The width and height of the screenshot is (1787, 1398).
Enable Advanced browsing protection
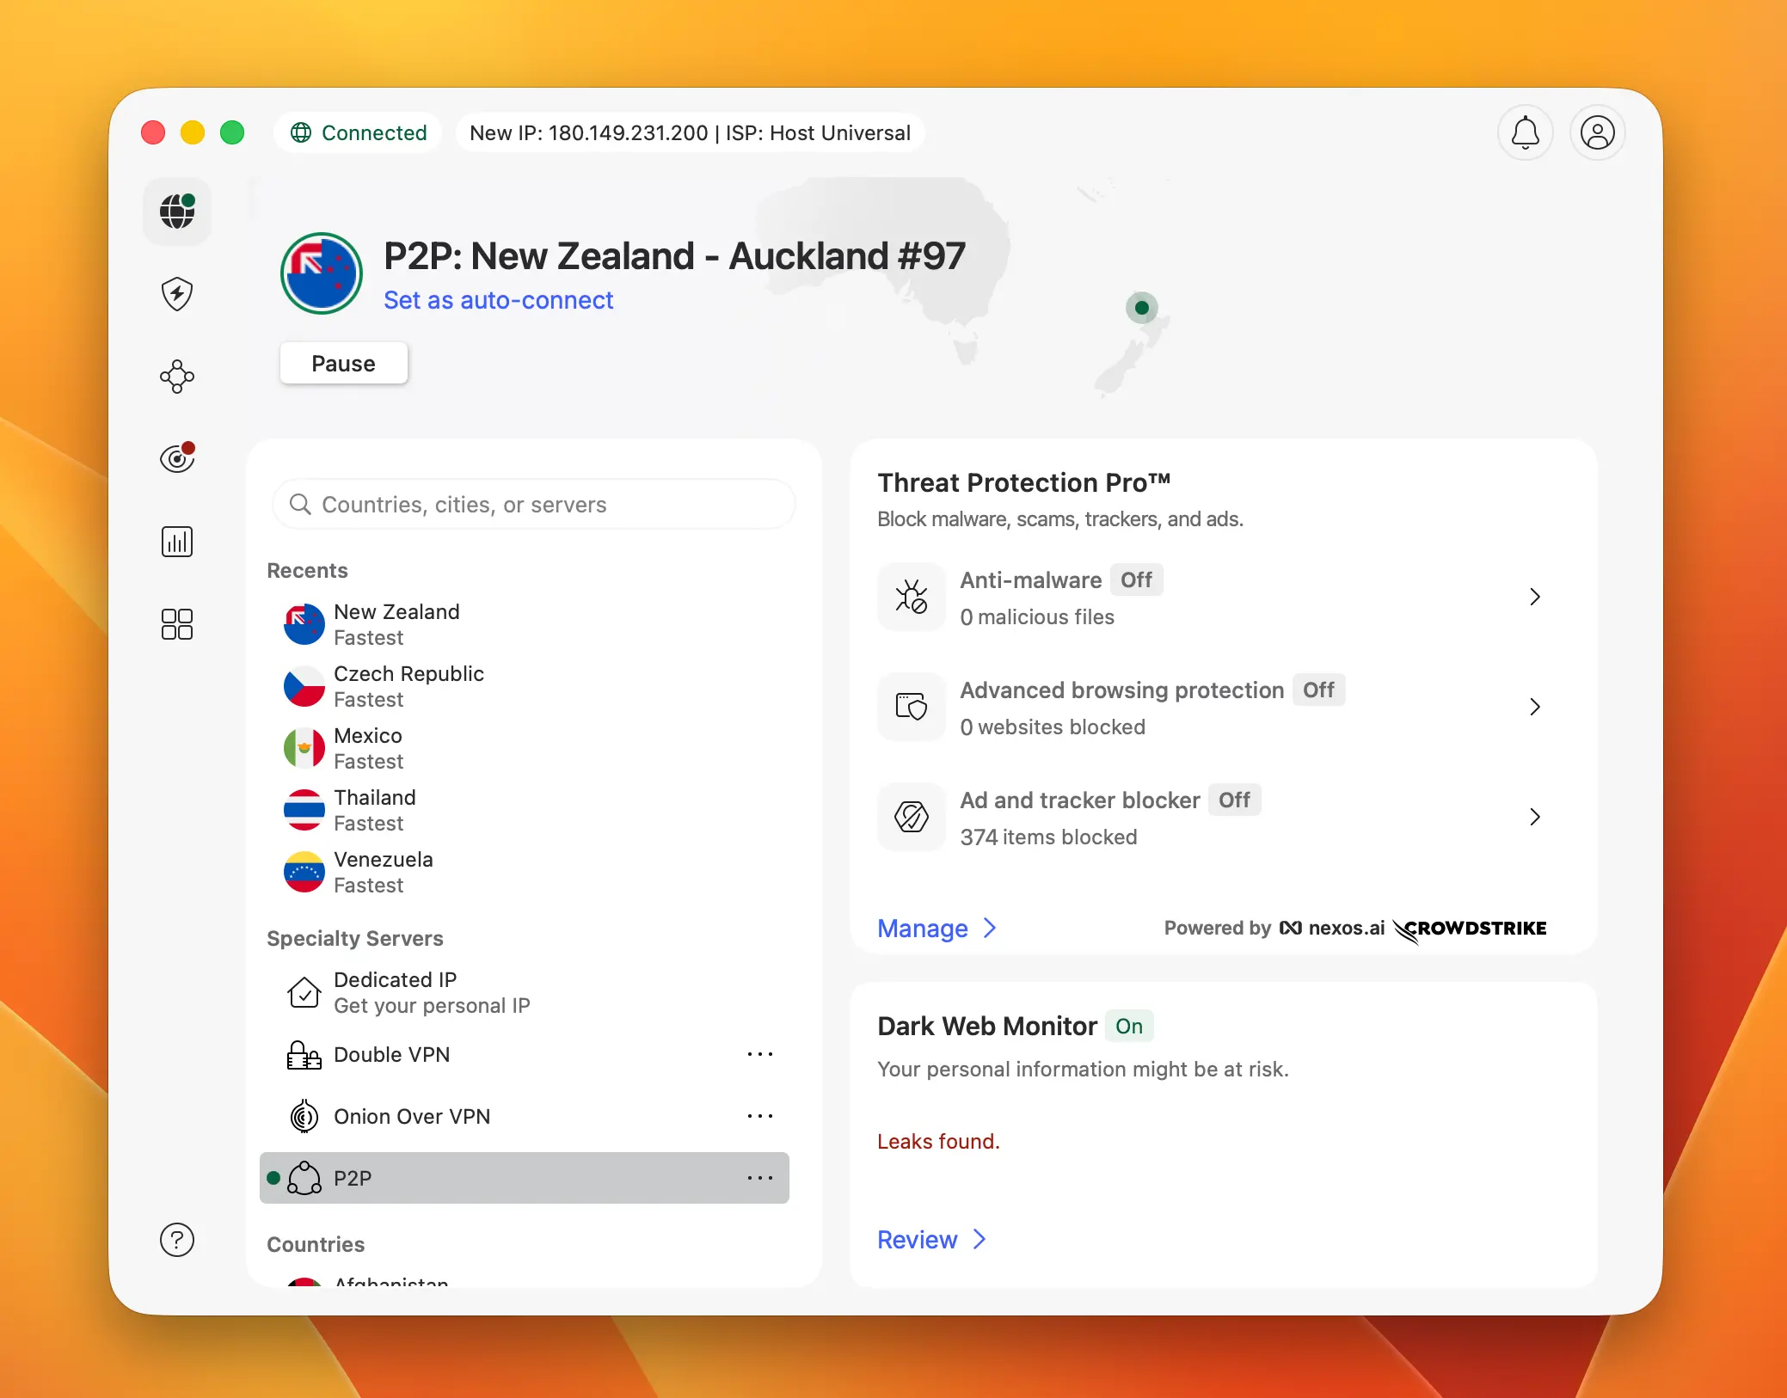[1318, 690]
